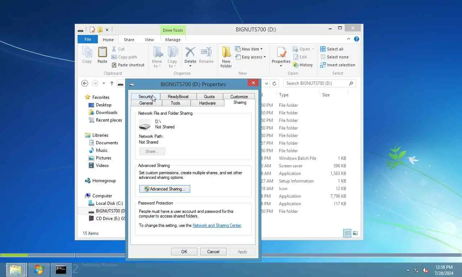Screen dimensions: 462x277
Task: Click the Paste icon in the ribbon
Action: (103, 52)
